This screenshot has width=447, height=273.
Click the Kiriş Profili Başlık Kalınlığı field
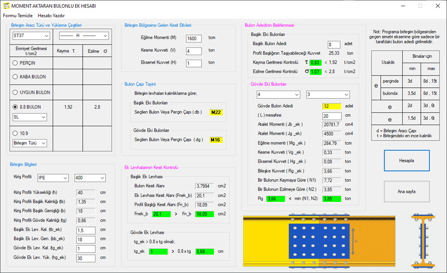coord(86,202)
